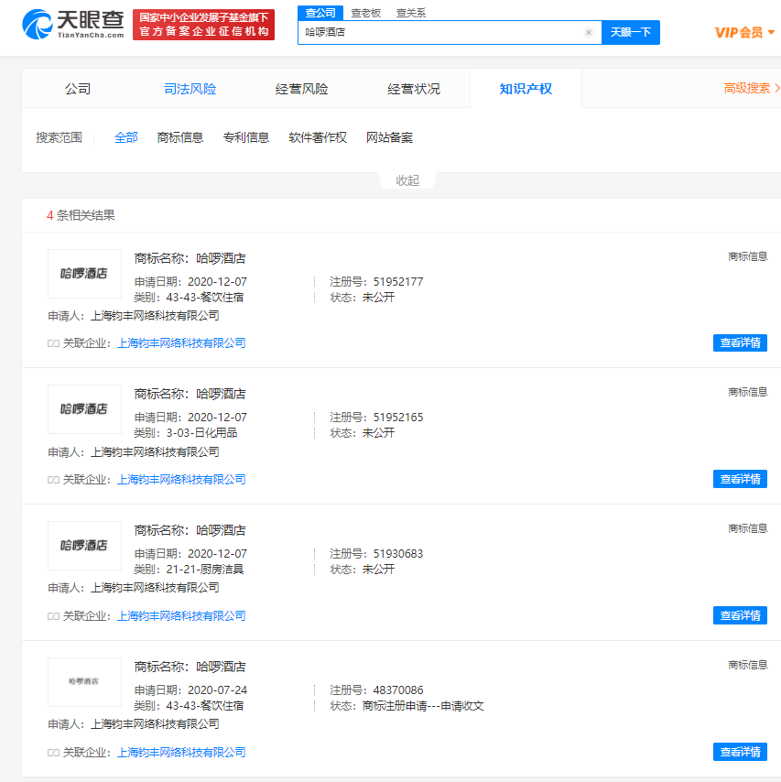Click the application date 2020-07-24
Viewport: 781px width, 782px height.
click(217, 690)
